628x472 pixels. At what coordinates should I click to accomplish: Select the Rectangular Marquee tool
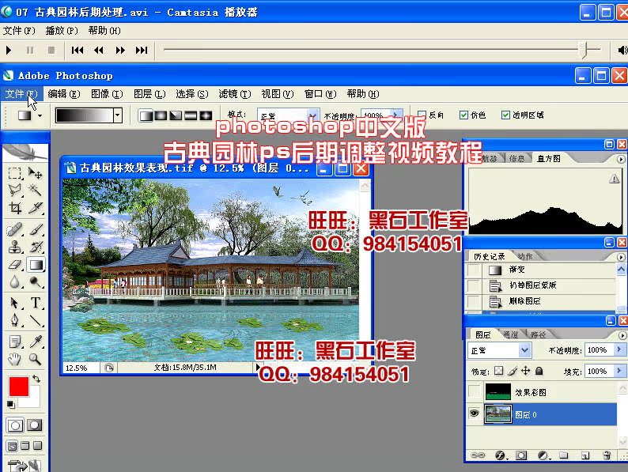[x=15, y=172]
